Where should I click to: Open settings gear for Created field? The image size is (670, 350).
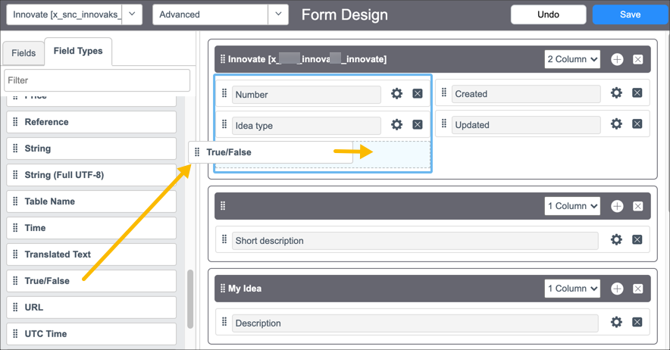[x=616, y=92]
